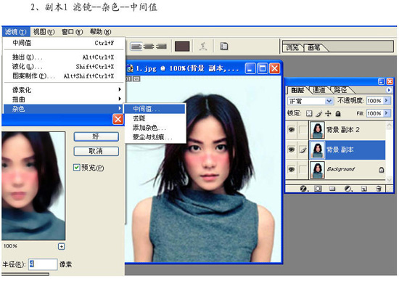Click the create new layer icon
Viewport: 399px width, 286px height.
364,189
